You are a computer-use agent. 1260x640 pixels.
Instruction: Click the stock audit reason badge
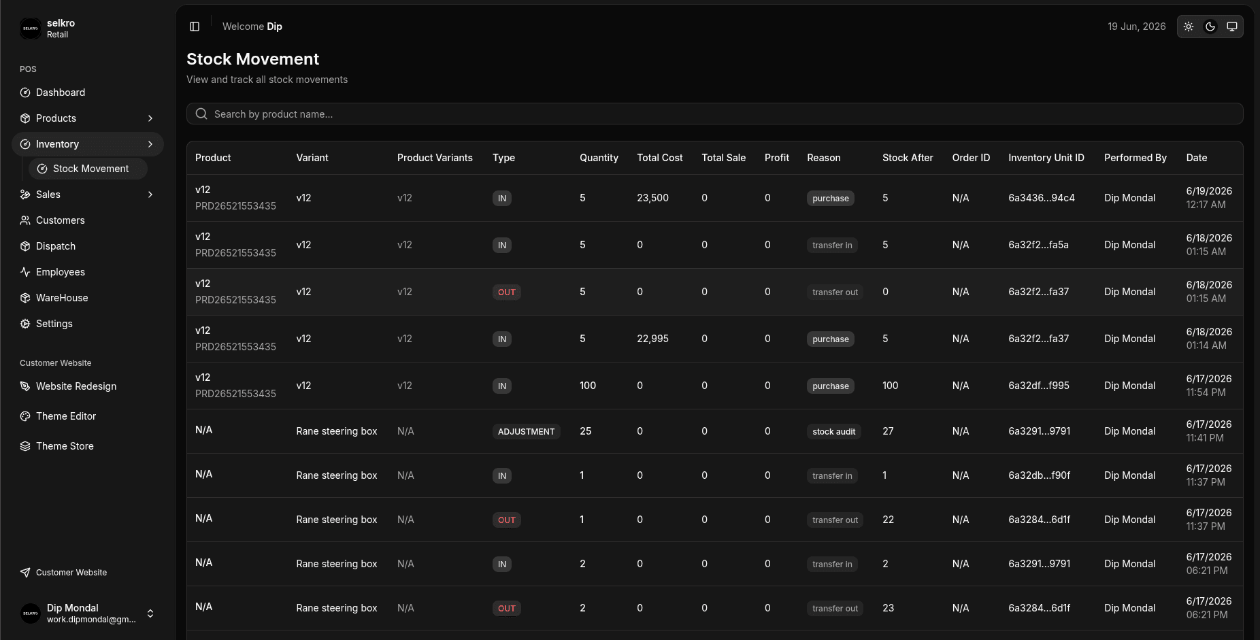pyautogui.click(x=834, y=432)
